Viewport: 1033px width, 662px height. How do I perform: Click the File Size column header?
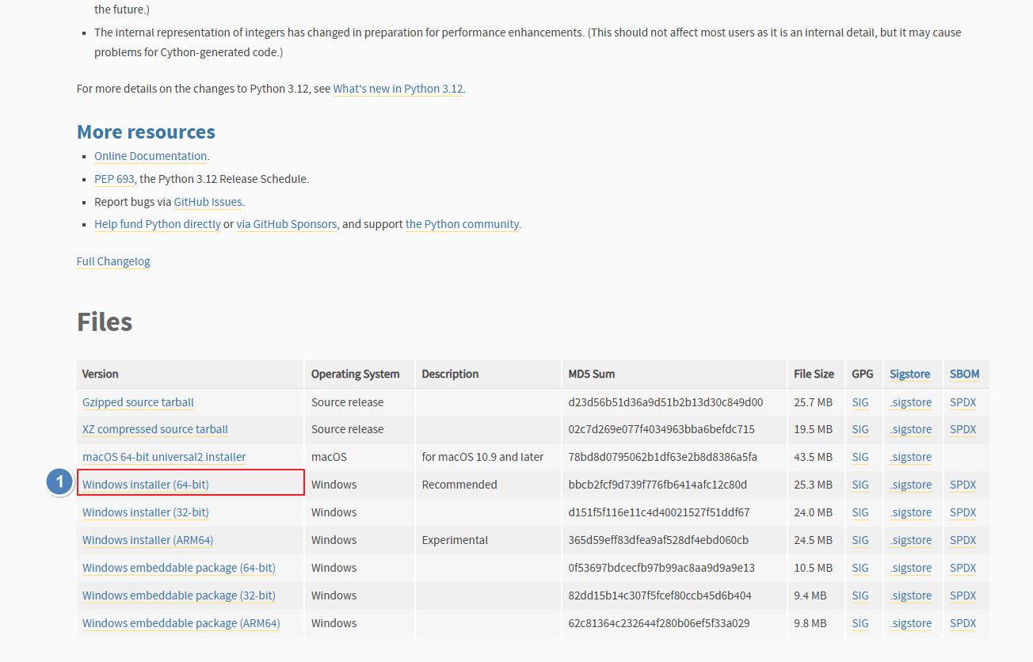[814, 374]
